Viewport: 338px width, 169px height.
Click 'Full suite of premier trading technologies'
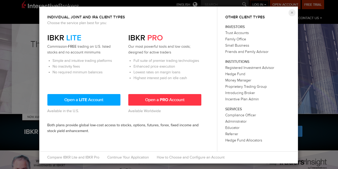166,61
